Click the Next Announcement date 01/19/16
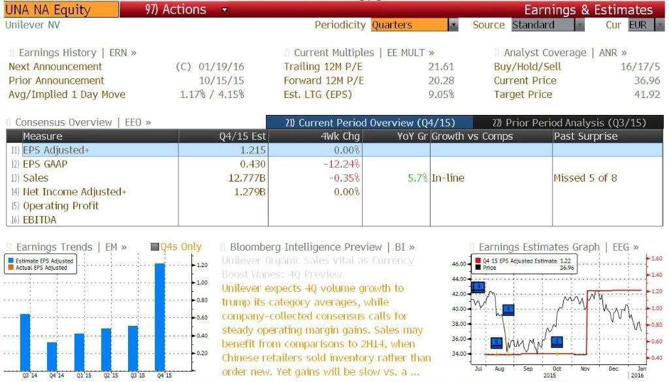Viewport: 669px width, 382px height. 221,67
